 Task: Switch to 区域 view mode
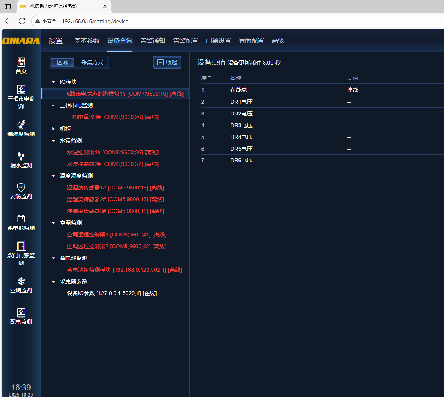point(62,62)
